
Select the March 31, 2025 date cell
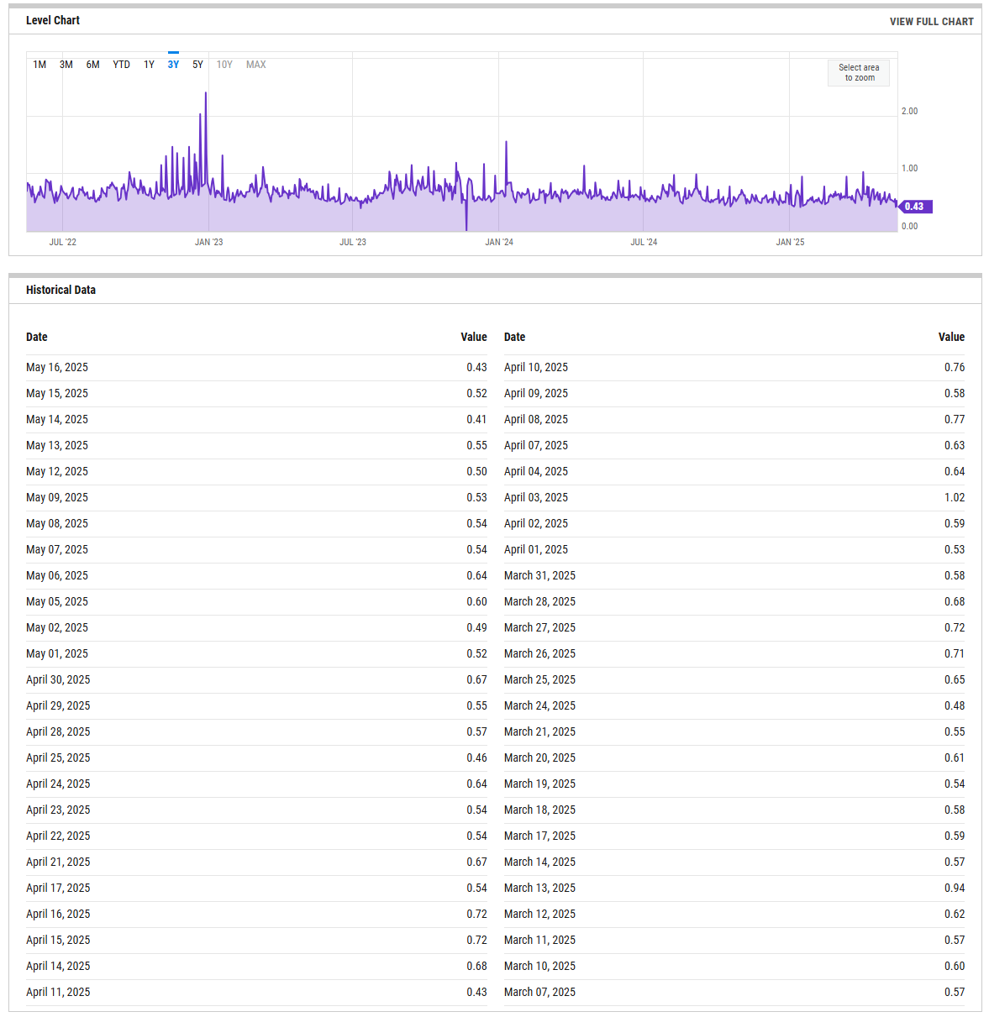pyautogui.click(x=539, y=575)
